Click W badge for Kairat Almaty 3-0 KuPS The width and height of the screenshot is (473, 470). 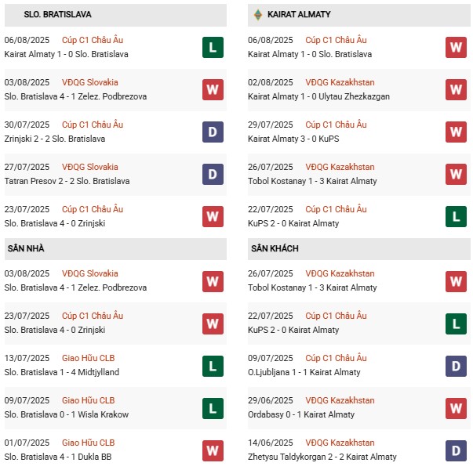pos(456,132)
